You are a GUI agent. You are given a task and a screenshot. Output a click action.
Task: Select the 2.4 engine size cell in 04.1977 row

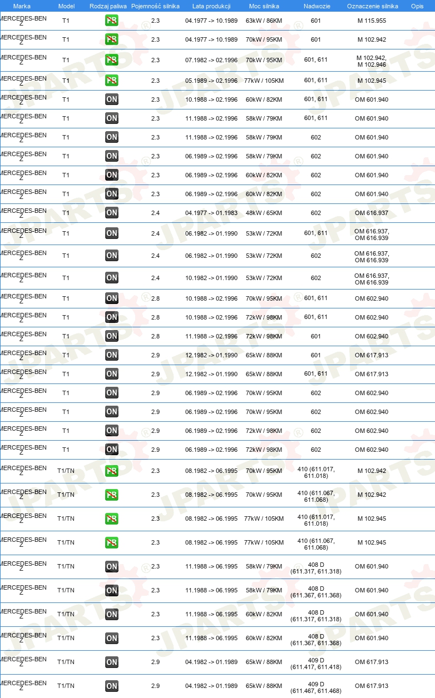(155, 213)
